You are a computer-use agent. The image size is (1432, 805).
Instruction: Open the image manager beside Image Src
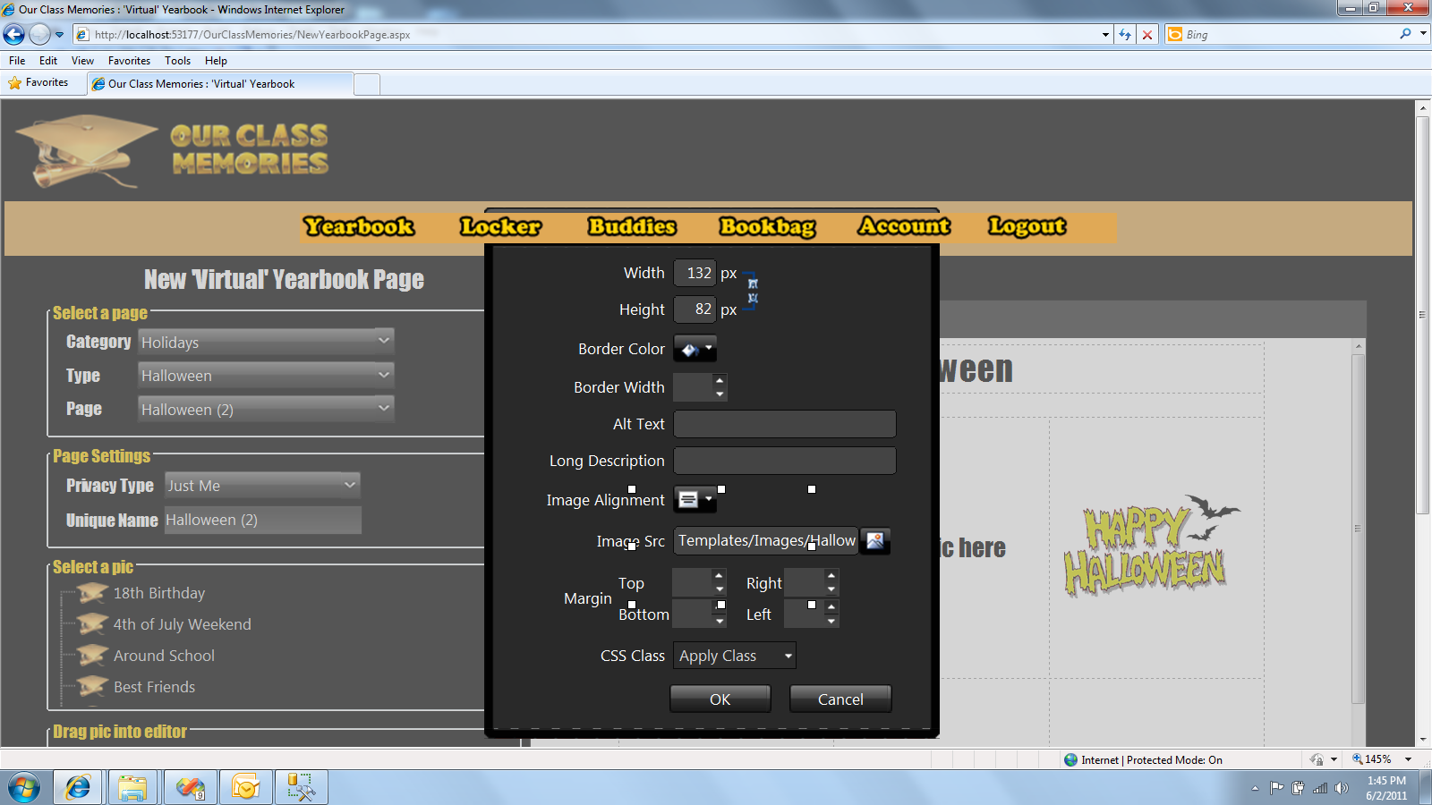[875, 540]
